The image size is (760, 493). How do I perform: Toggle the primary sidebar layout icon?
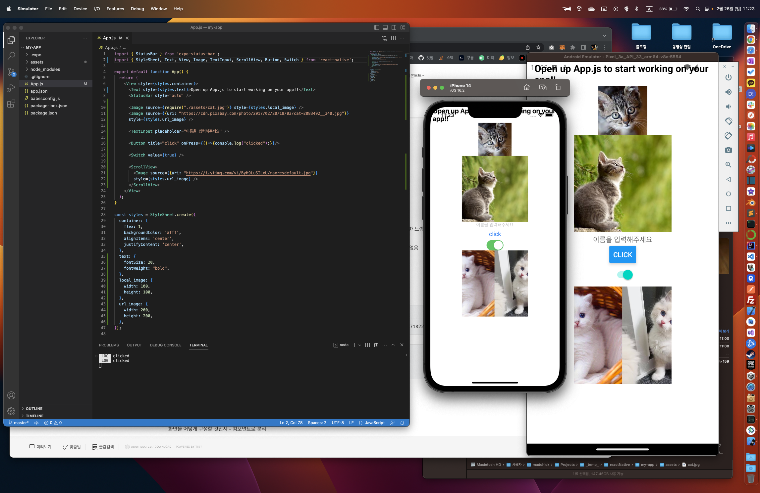pyautogui.click(x=377, y=27)
